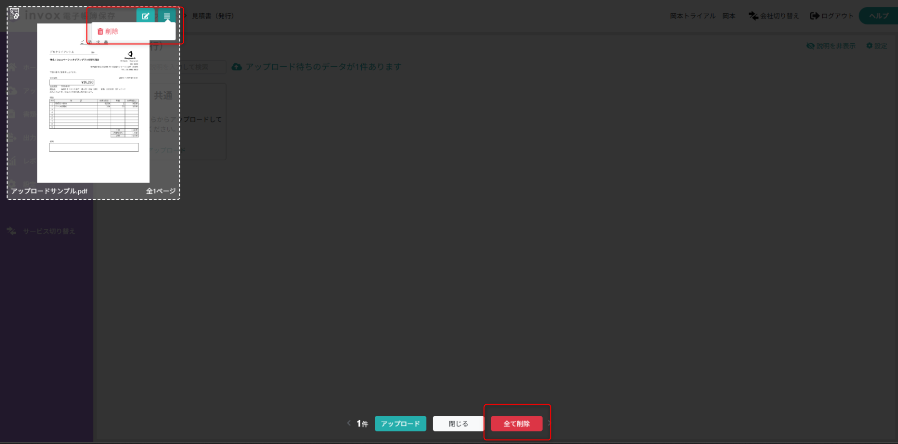This screenshot has height=444, width=898.
Task: Click the 見積書（発行） breadcrumb
Action: click(x=213, y=16)
